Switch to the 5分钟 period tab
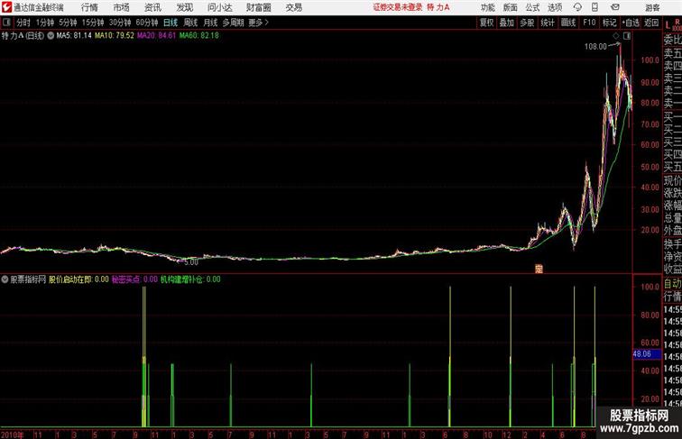682x439 pixels. [x=68, y=23]
